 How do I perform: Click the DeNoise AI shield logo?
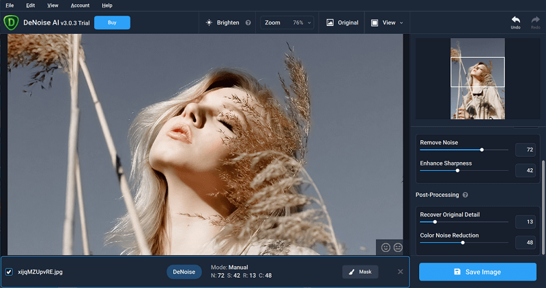11,22
